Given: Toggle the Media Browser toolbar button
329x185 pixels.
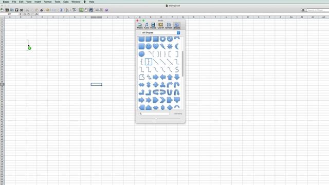Looking at the screenshot, I should (x=91, y=10).
